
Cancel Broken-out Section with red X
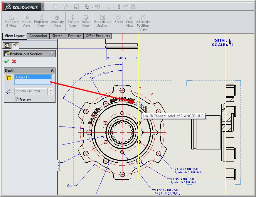[x=14, y=61]
